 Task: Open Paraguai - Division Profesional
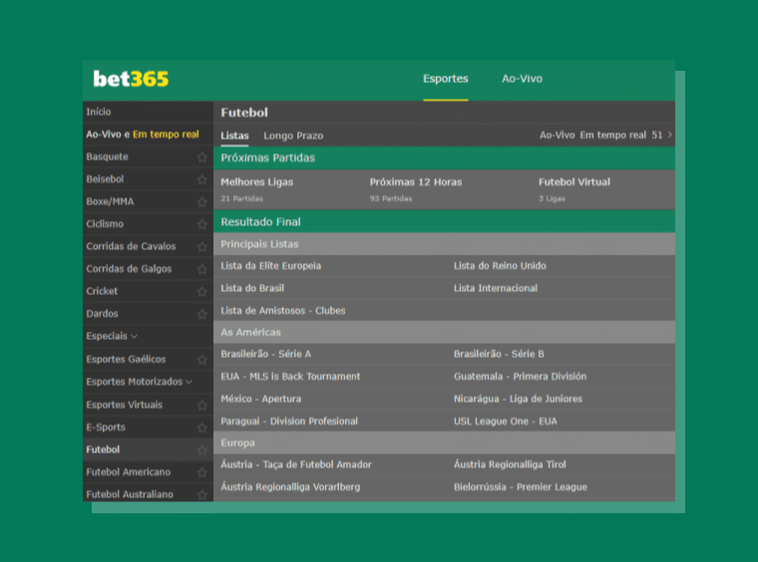coord(289,421)
